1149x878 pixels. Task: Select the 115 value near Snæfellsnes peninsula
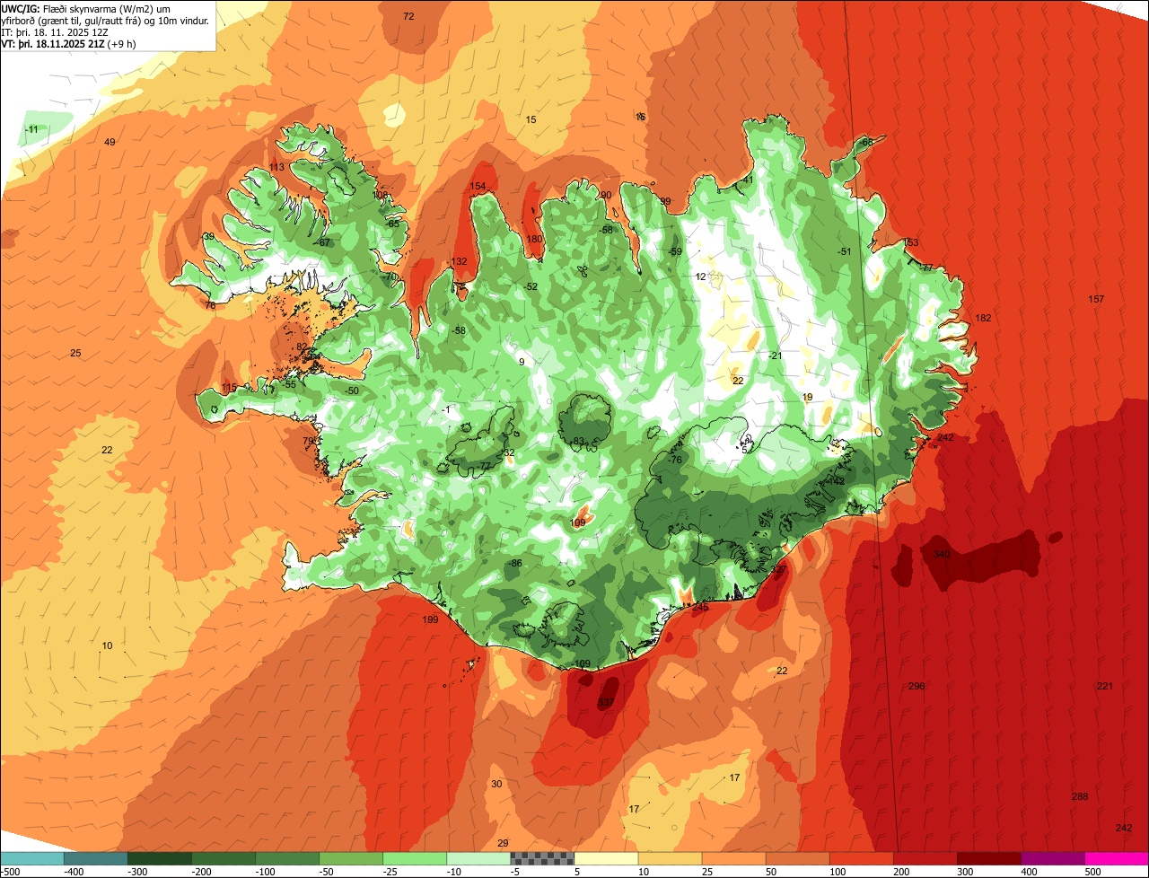tap(229, 388)
